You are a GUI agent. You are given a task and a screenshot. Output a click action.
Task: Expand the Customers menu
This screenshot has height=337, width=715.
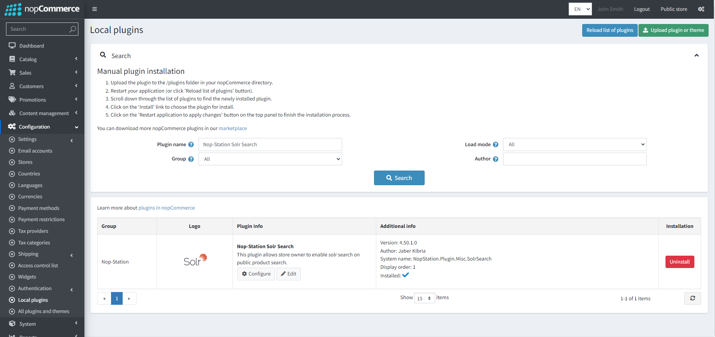pos(76,86)
